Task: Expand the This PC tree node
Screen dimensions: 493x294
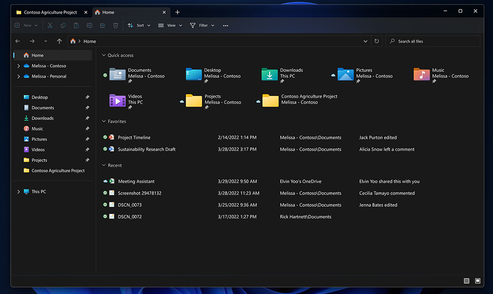Action: (18, 192)
